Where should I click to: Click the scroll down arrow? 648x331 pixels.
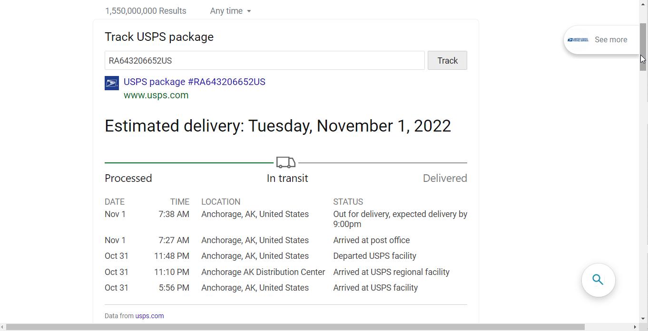[x=643, y=319]
